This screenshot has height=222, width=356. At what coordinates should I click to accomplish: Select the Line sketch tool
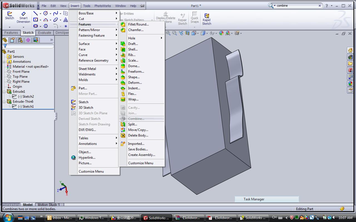36,13
